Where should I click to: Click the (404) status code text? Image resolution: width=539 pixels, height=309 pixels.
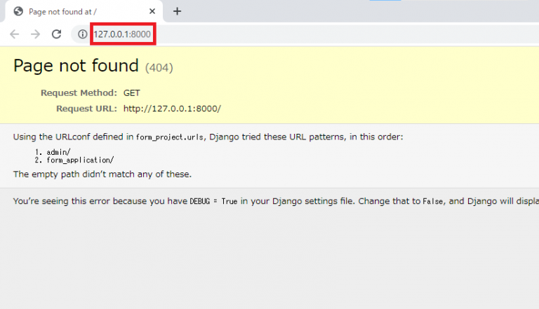[x=159, y=68]
